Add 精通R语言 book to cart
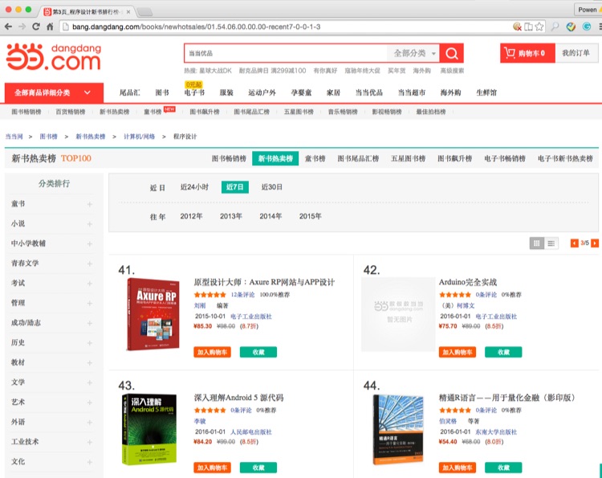This screenshot has height=478, width=602. (x=458, y=468)
